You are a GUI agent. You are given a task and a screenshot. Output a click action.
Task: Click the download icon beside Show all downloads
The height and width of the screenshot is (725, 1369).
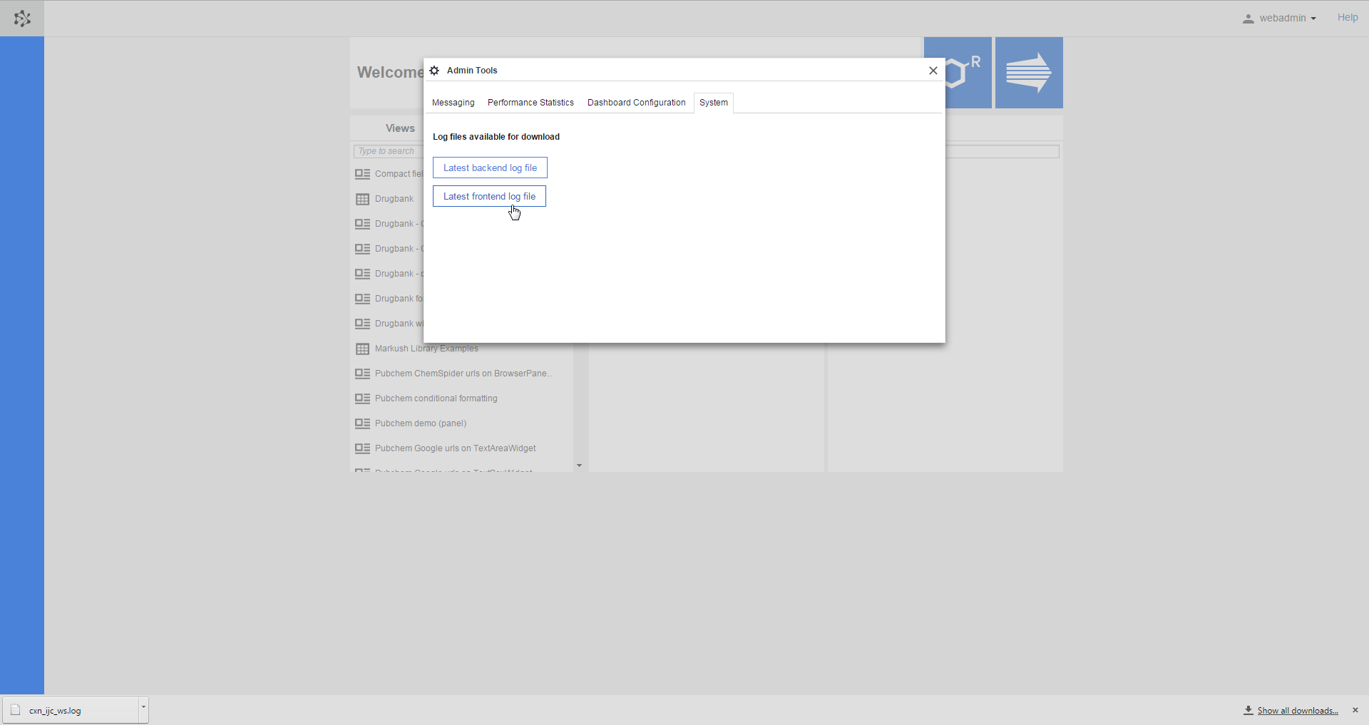[x=1249, y=710]
